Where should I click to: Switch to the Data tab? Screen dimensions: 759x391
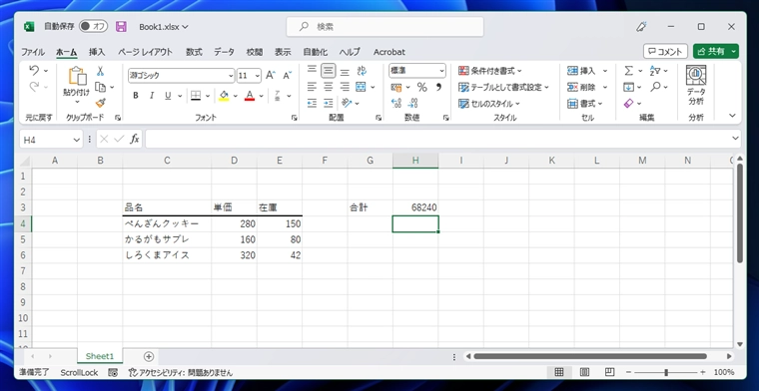(x=224, y=52)
